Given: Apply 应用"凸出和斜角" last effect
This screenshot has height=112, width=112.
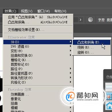Looking at the screenshot, I should [38, 17].
